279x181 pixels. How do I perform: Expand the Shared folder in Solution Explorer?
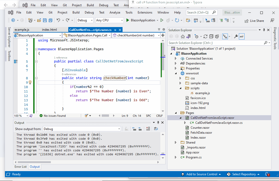click(x=175, y=142)
